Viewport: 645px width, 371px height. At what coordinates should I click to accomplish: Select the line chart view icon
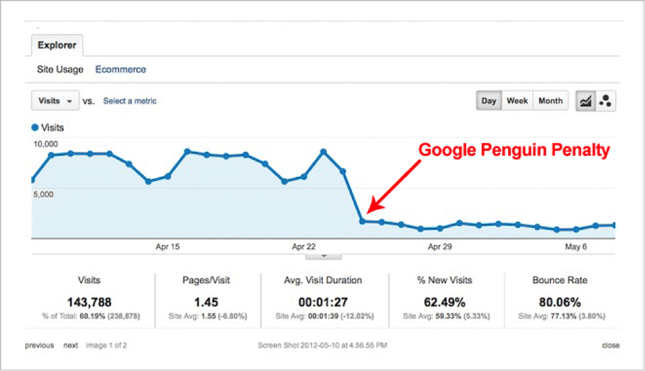click(x=585, y=101)
